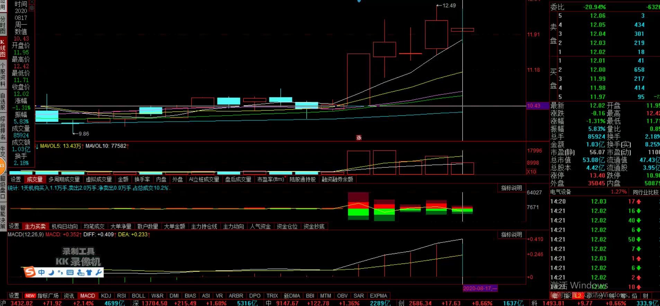The width and height of the screenshot is (660, 306).
Task: Open Sogou user account icon
Action: [x=81, y=272]
